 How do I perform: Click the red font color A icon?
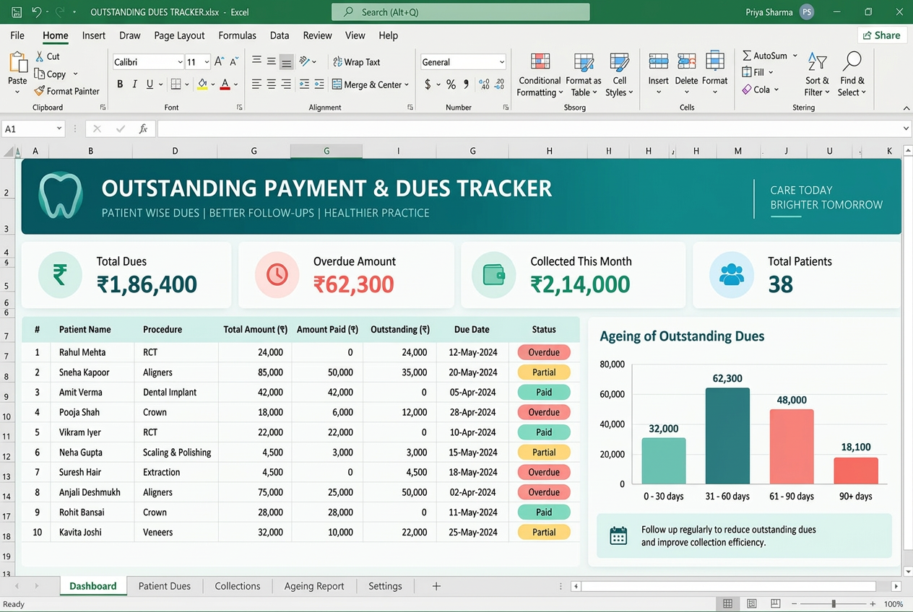point(225,84)
